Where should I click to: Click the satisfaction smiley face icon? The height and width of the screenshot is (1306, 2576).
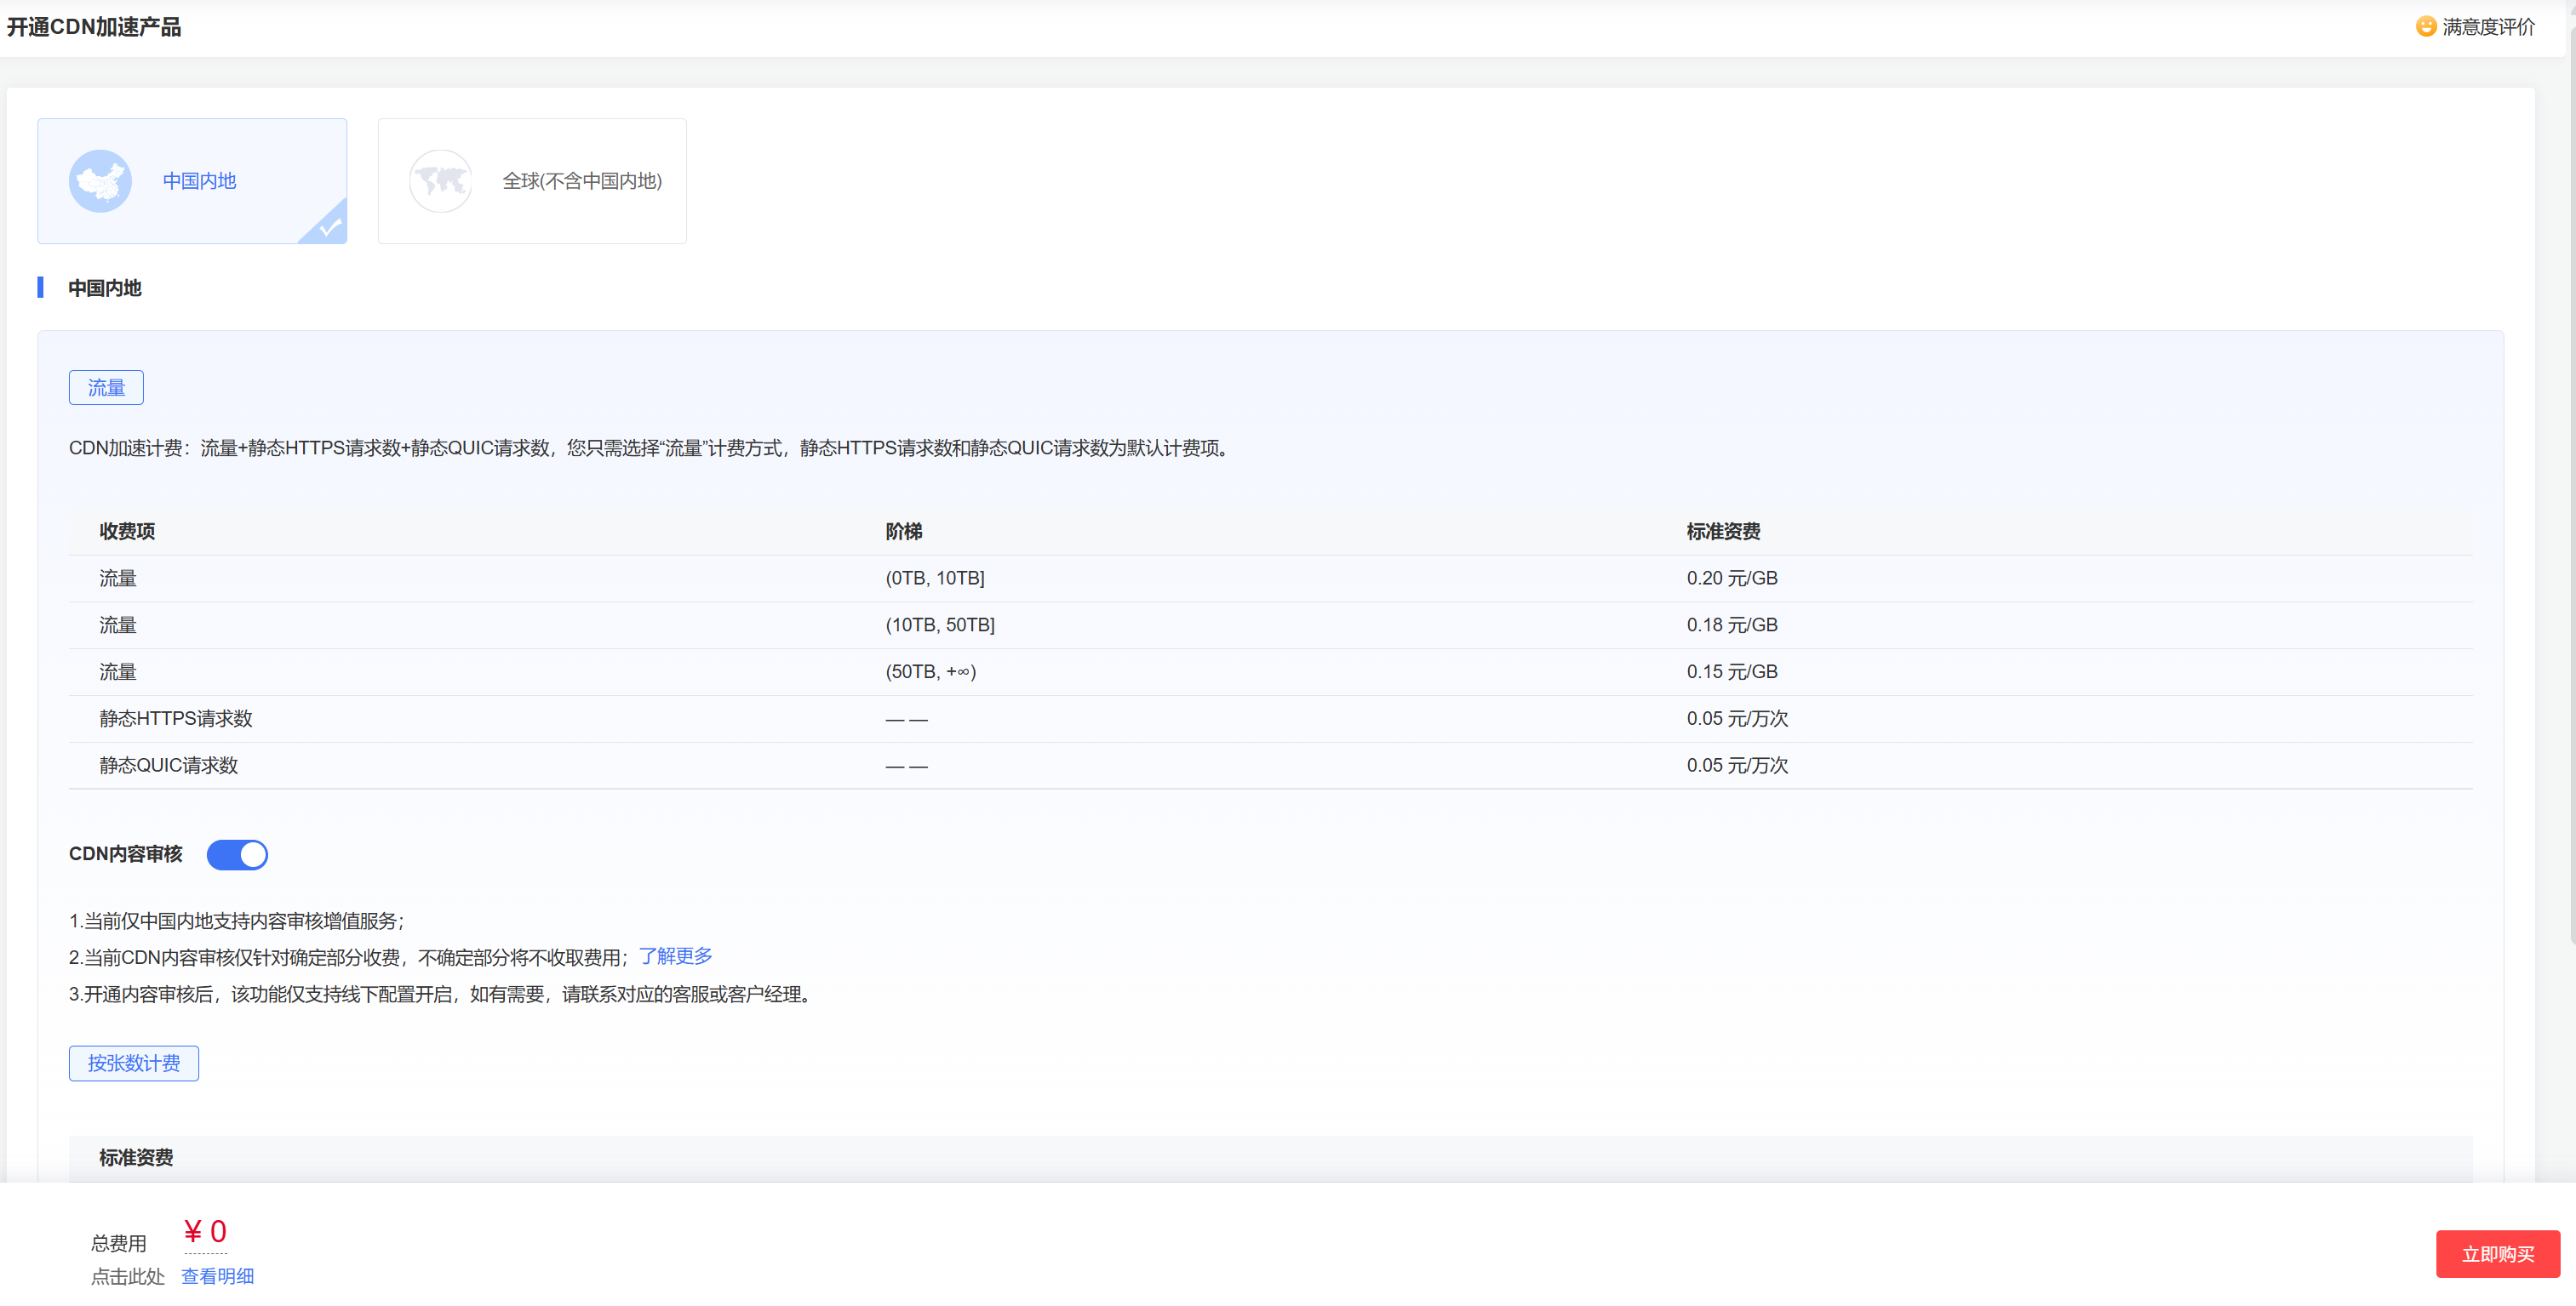pos(2425,27)
